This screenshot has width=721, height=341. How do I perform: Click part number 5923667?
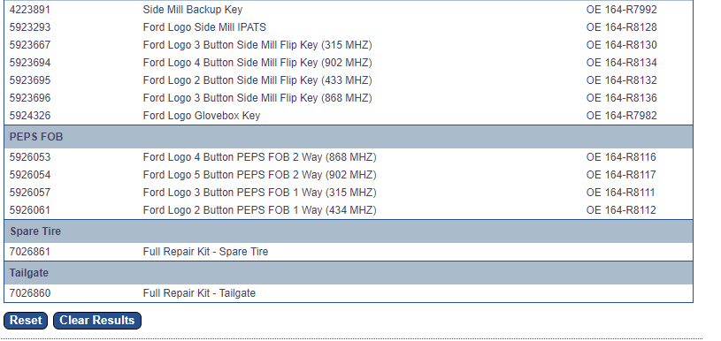pyautogui.click(x=30, y=45)
